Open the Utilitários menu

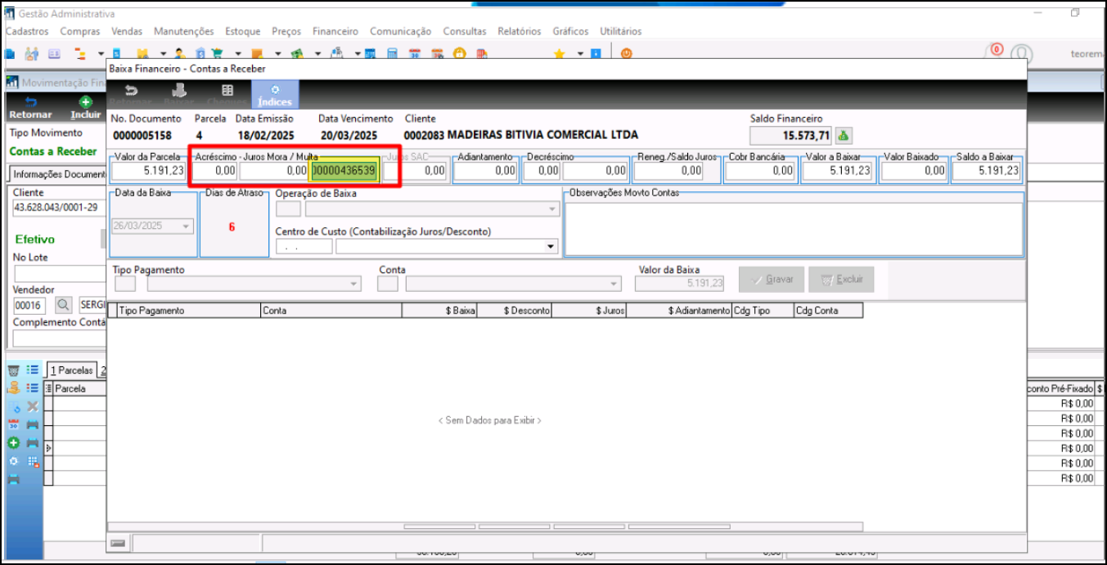point(621,31)
